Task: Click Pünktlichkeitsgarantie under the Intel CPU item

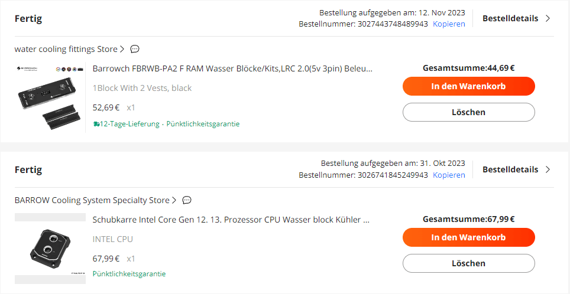Action: click(x=129, y=274)
